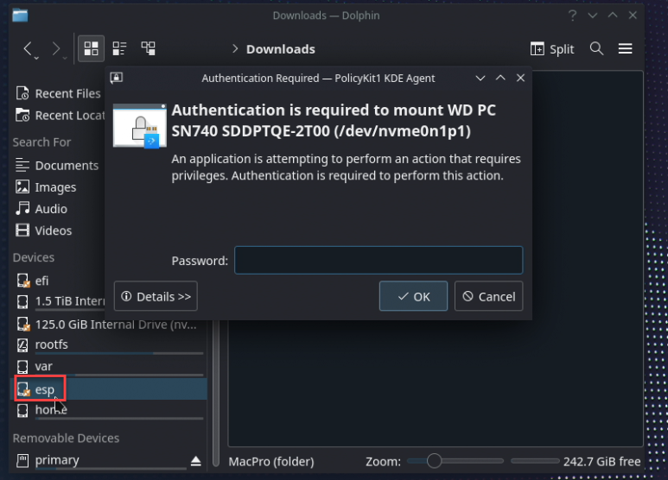Select the var device

click(x=108, y=367)
